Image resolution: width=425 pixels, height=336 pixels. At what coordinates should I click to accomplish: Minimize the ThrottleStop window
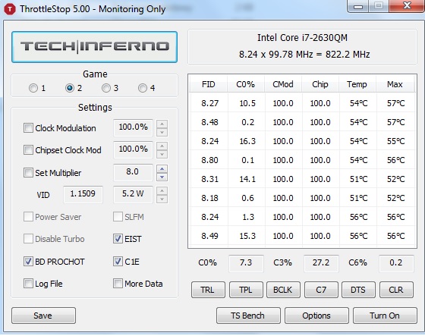(358, 6)
